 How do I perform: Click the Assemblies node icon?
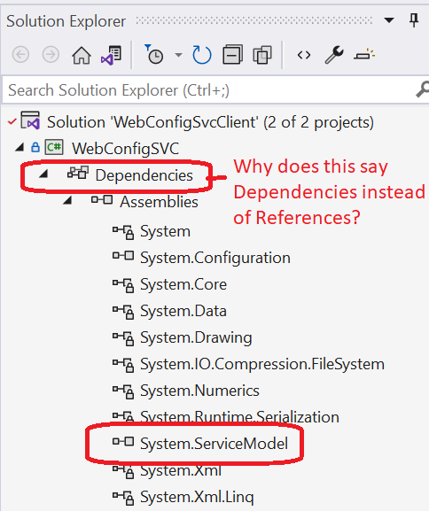(102, 199)
